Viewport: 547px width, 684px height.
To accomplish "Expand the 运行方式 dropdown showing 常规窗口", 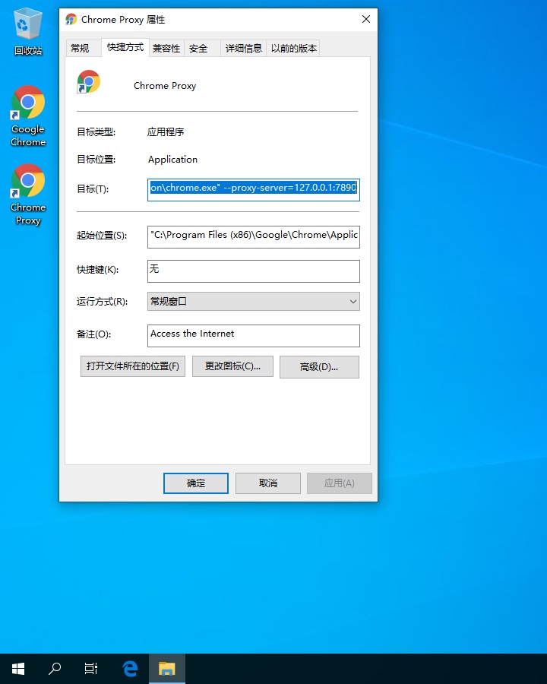I will (254, 302).
